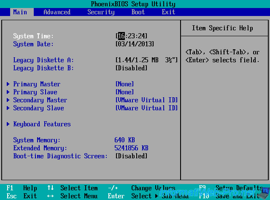Click the Tab, Shift-Tab help text

coord(222,56)
